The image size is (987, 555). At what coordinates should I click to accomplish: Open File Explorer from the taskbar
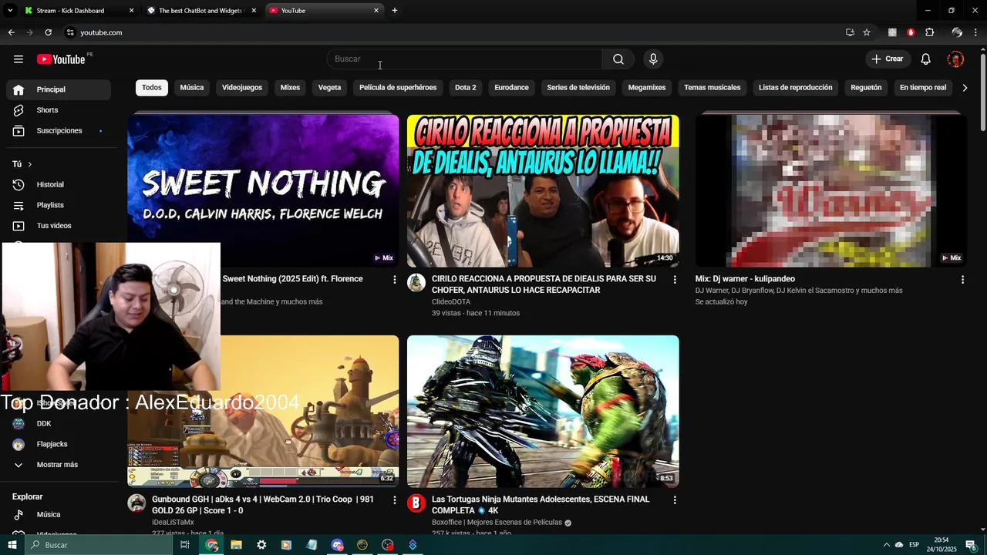[237, 545]
